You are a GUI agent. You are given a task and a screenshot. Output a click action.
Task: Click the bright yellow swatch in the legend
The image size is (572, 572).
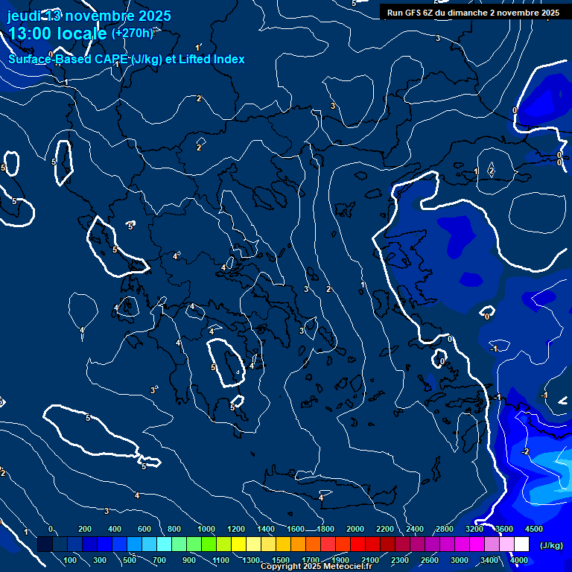click(238, 544)
